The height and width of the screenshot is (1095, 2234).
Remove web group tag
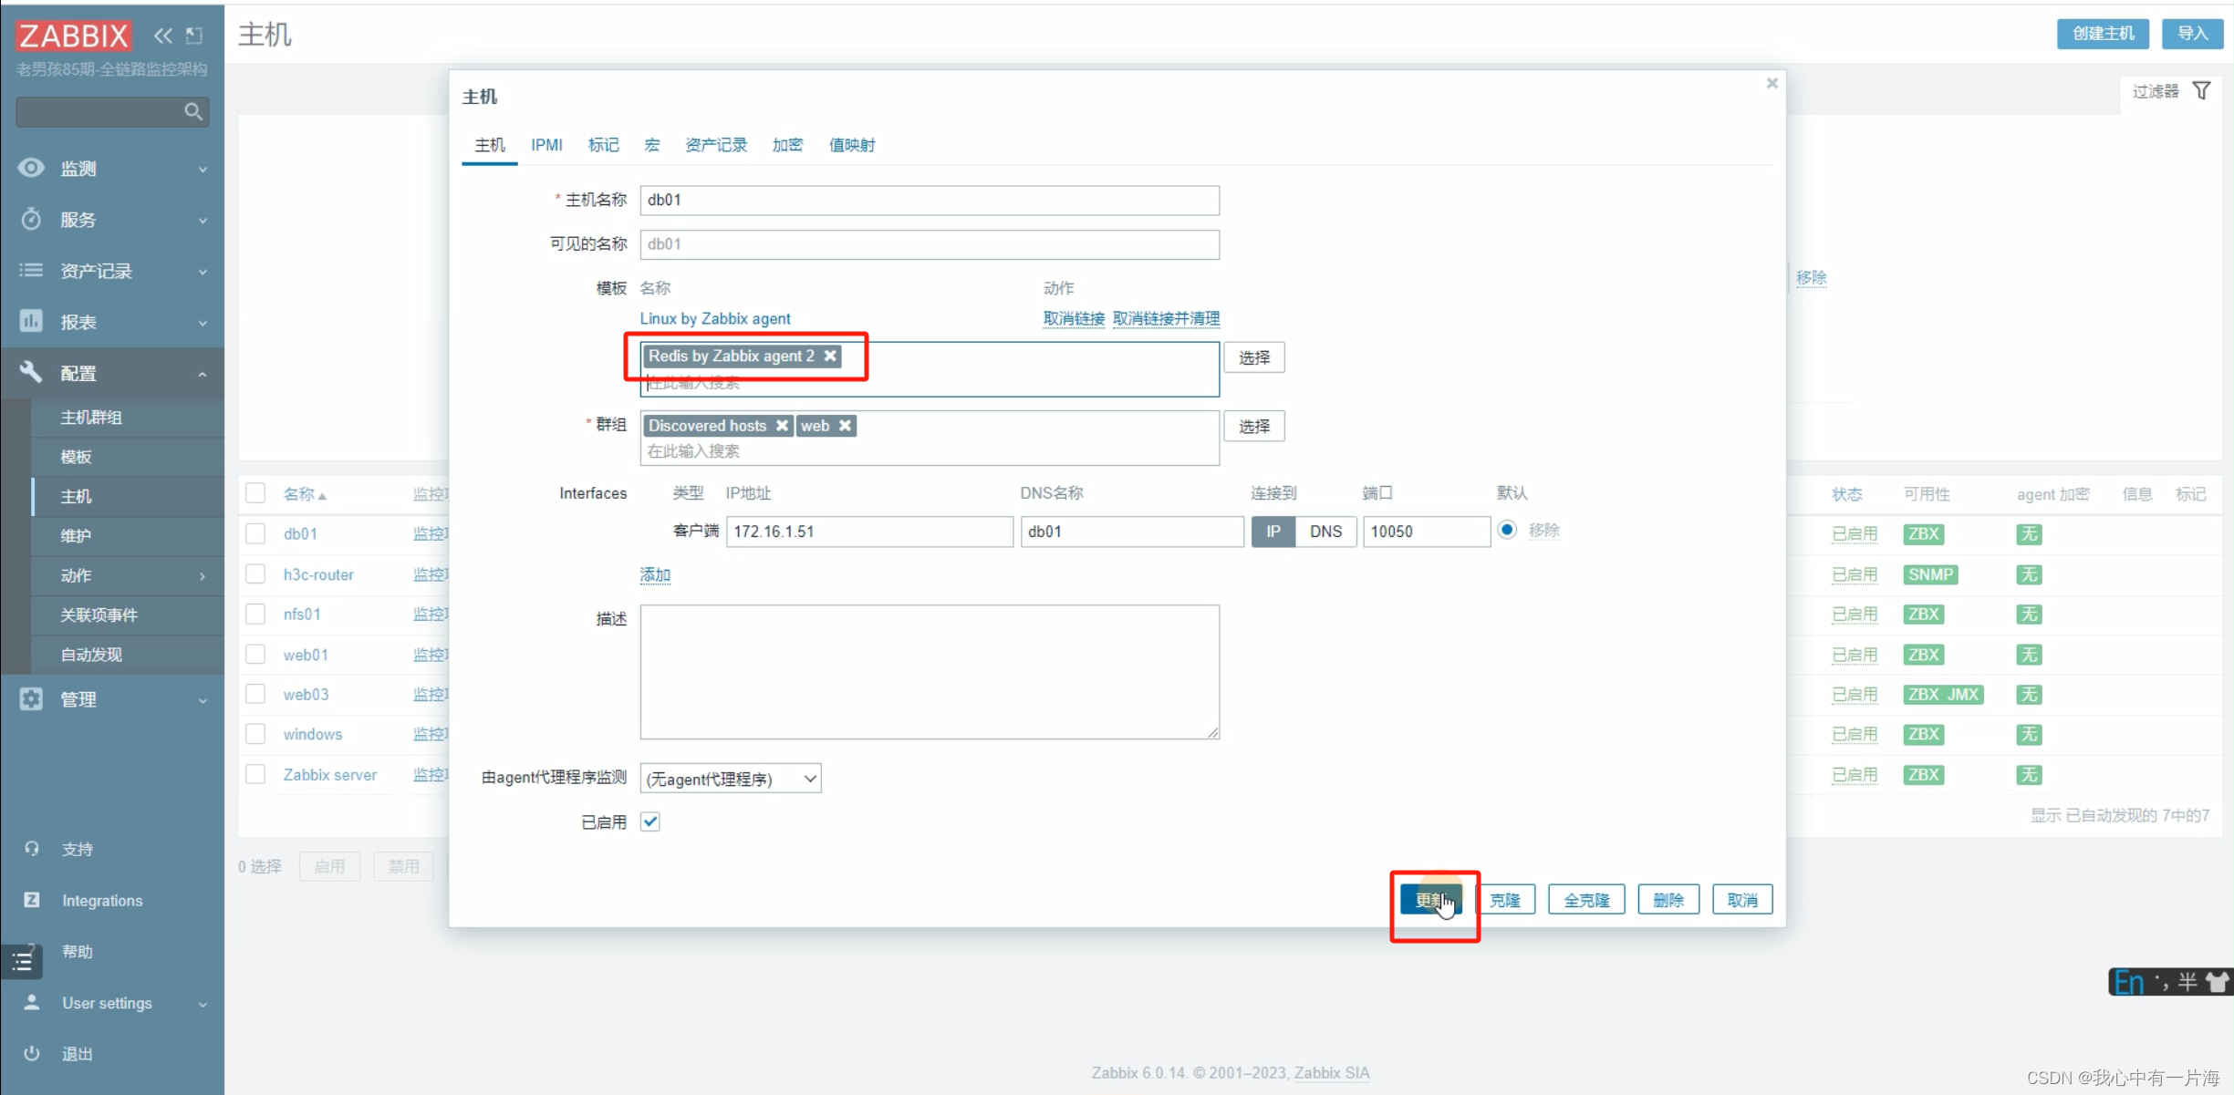coord(845,426)
